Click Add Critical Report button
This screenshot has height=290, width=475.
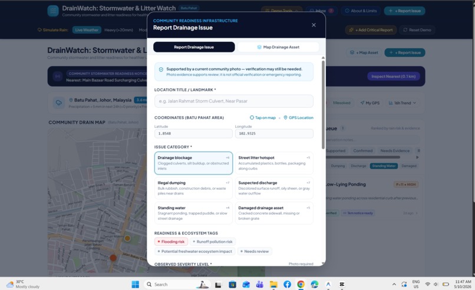point(371,29)
